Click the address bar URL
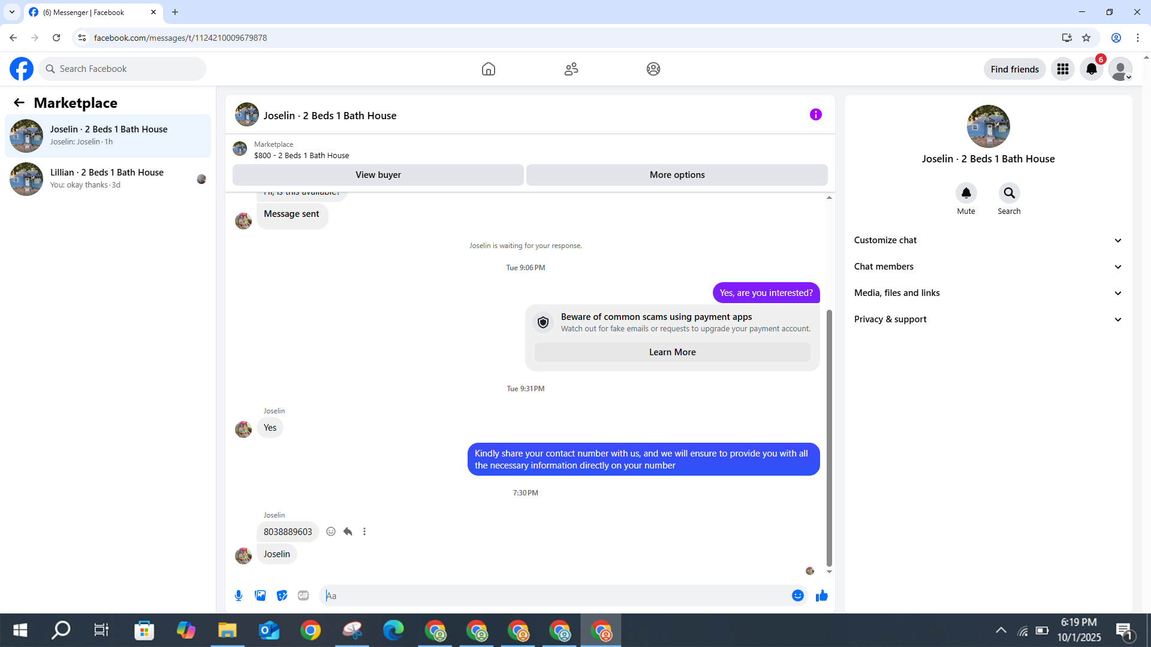 (x=180, y=38)
